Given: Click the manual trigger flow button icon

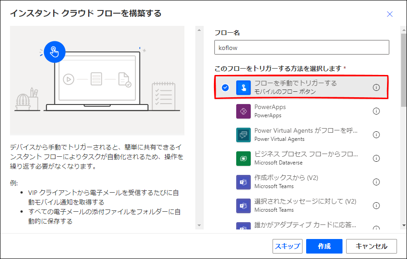Looking at the screenshot, I should [243, 87].
